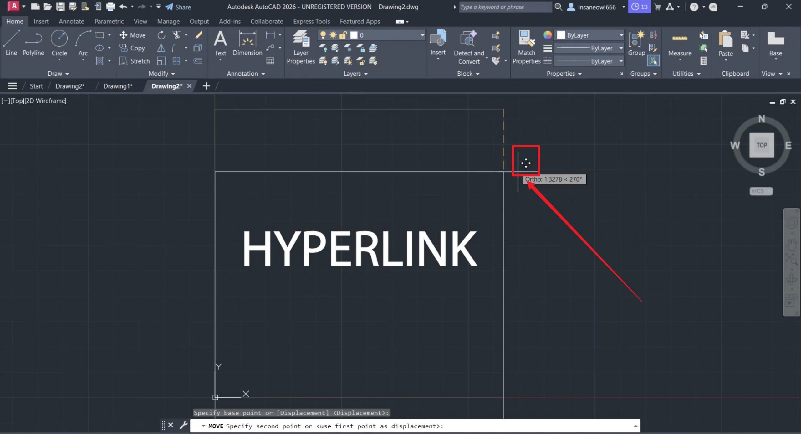Viewport: 801px width, 434px height.
Task: Expand the Block panel
Action: point(468,74)
